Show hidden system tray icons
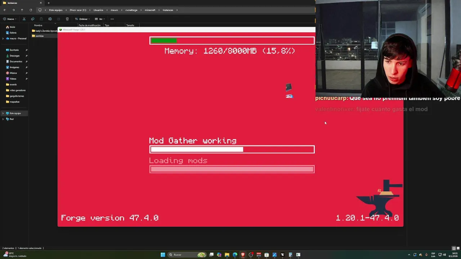 coord(409,255)
